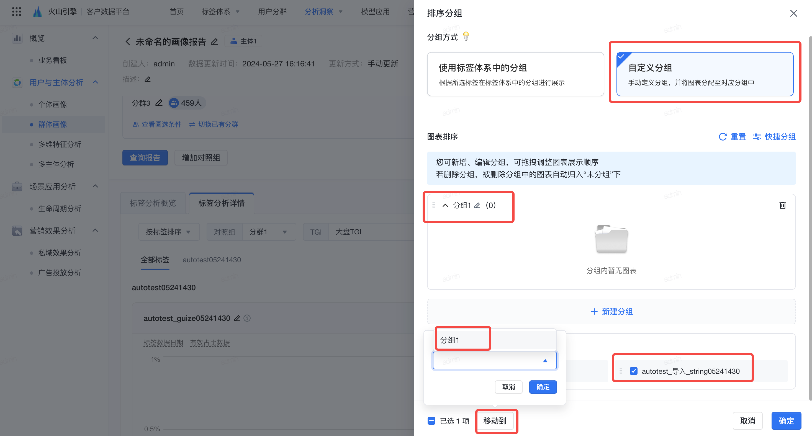Click 查询报告 button
The image size is (812, 436).
(145, 158)
